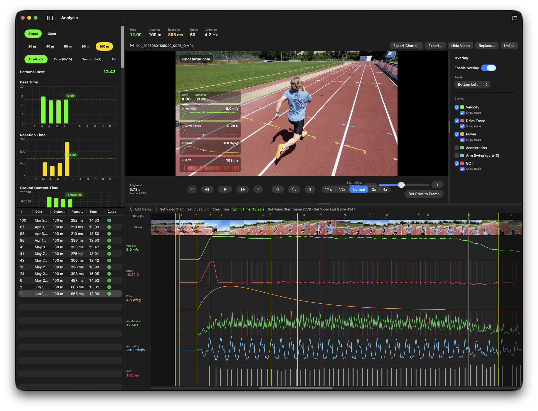Image resolution: width=538 pixels, height=411 pixels.
Task: Click the curve check icon for effort 87
Action: point(109,227)
